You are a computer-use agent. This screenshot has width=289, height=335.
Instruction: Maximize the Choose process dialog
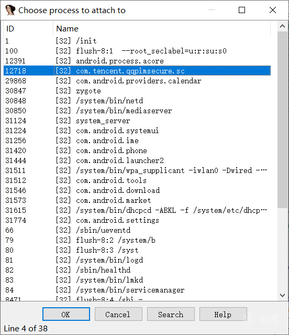coord(242,10)
